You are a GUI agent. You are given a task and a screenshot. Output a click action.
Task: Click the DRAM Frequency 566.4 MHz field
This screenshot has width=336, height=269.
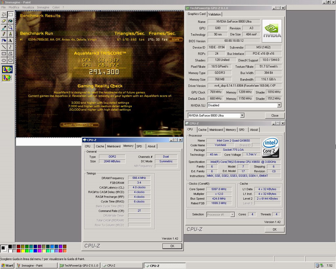(x=139, y=178)
